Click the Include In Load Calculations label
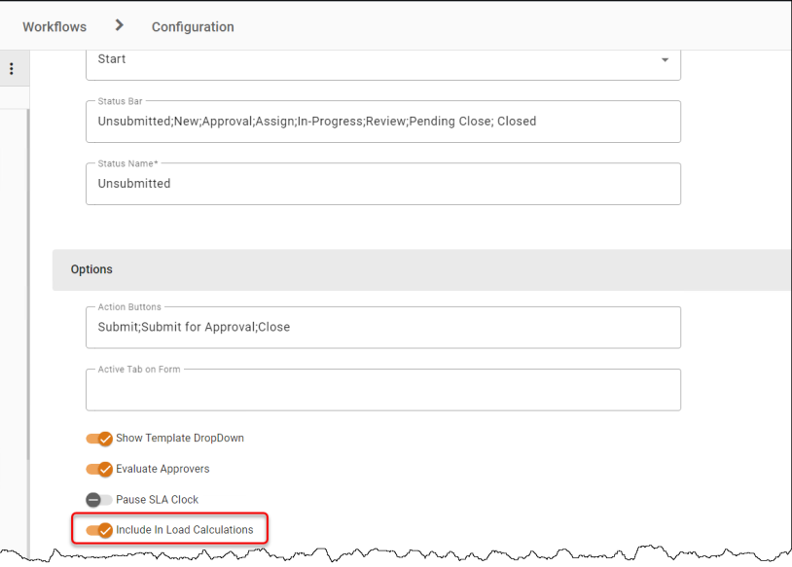792x567 pixels. coord(184,530)
